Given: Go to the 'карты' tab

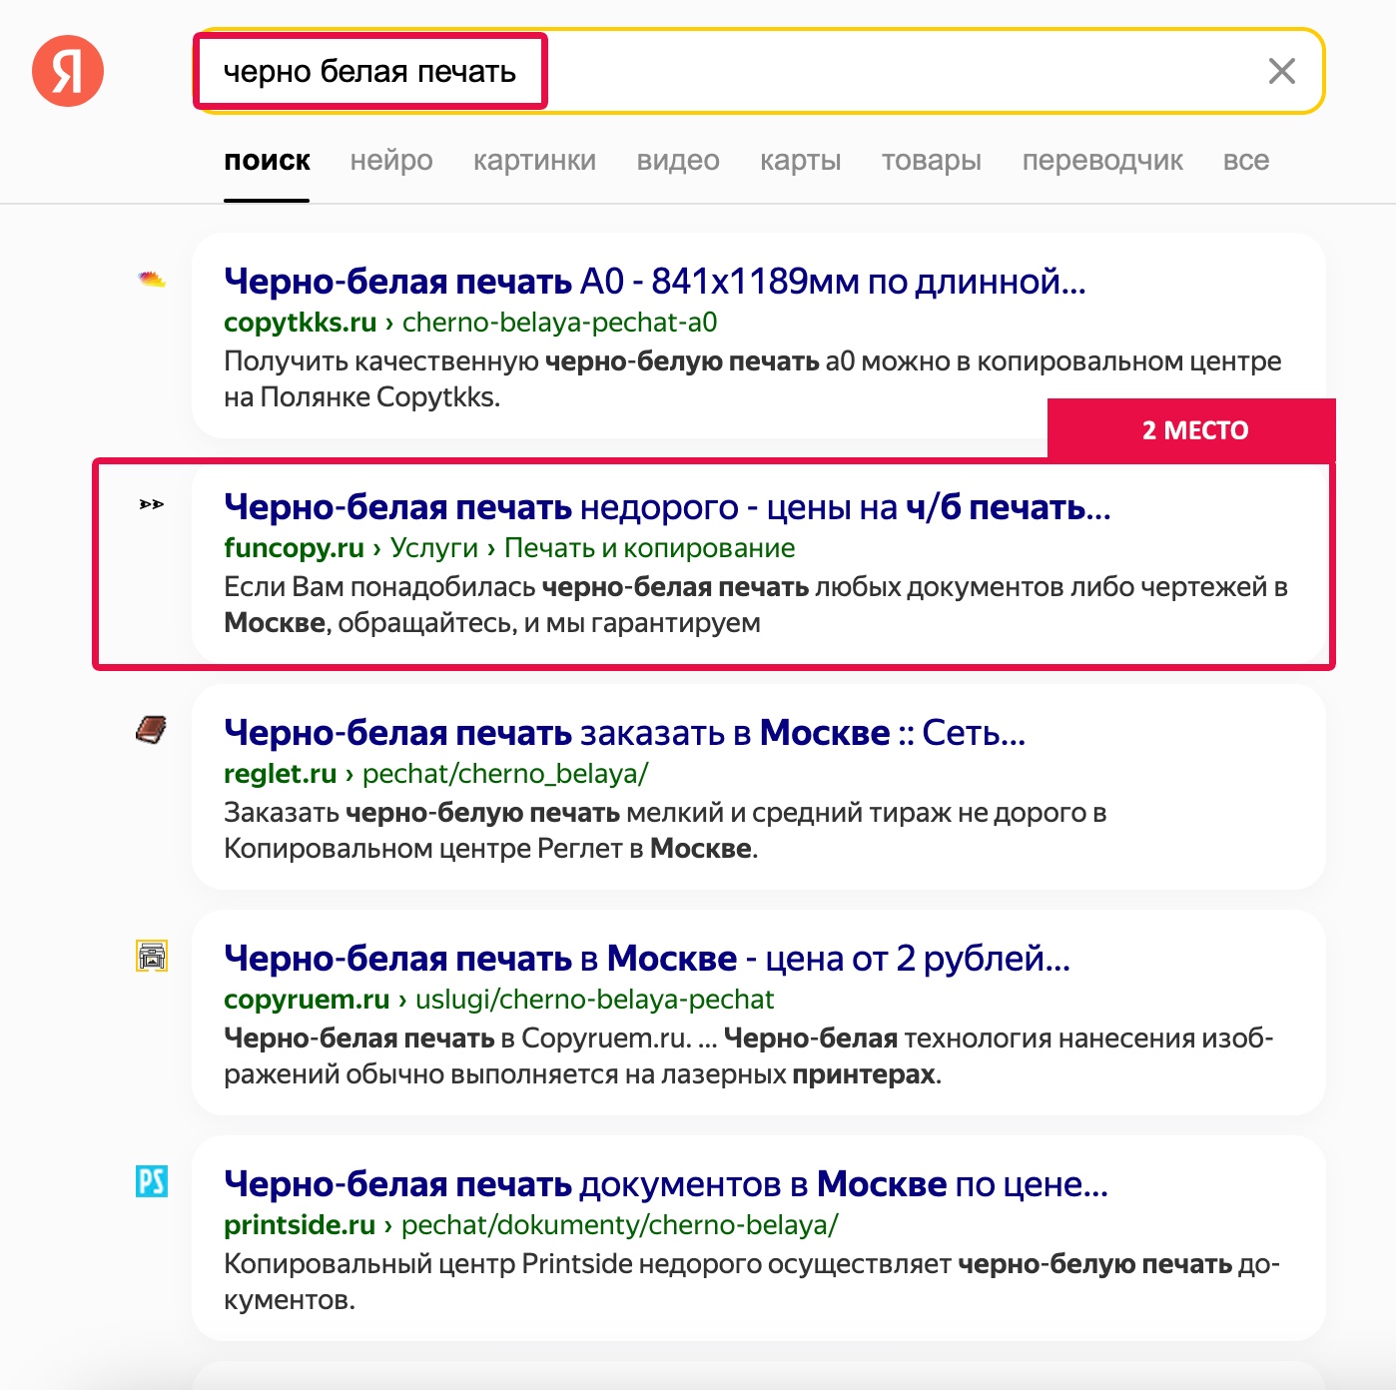Looking at the screenshot, I should coord(800,161).
